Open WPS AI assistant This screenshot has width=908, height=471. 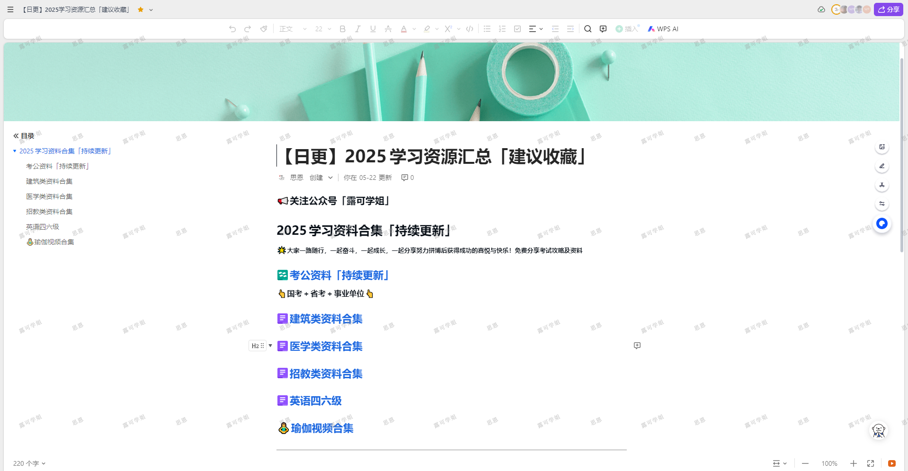point(663,29)
